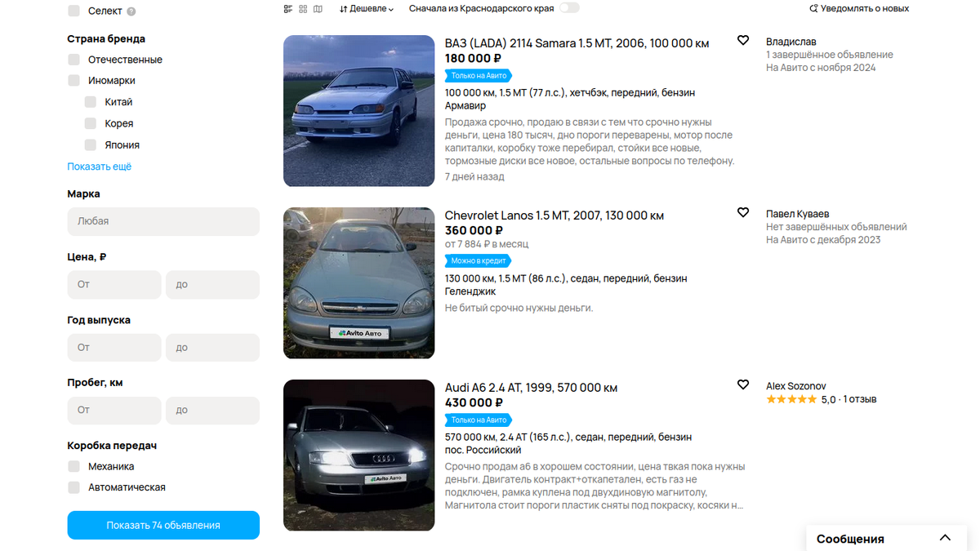This screenshot has width=980, height=551.
Task: Open the Chevrolet Lanos 1.5 MT listing title
Action: (555, 216)
